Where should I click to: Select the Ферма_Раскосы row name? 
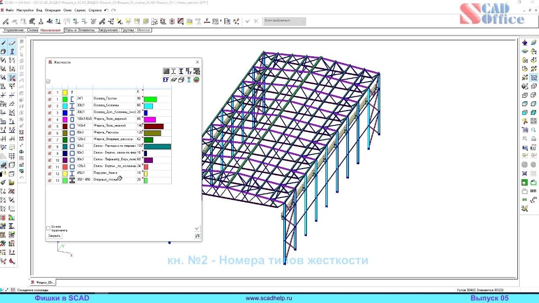point(107,133)
